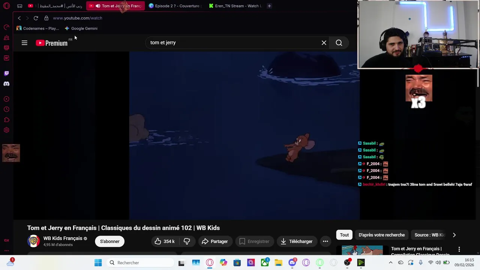Open Twitch panel in Opera sidebar
The image size is (480, 270).
click(6, 73)
